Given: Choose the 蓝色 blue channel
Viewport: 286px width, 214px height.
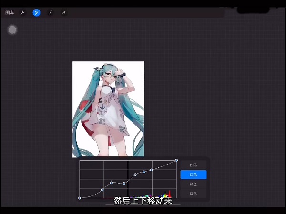Looking at the screenshot, I should click(x=193, y=194).
